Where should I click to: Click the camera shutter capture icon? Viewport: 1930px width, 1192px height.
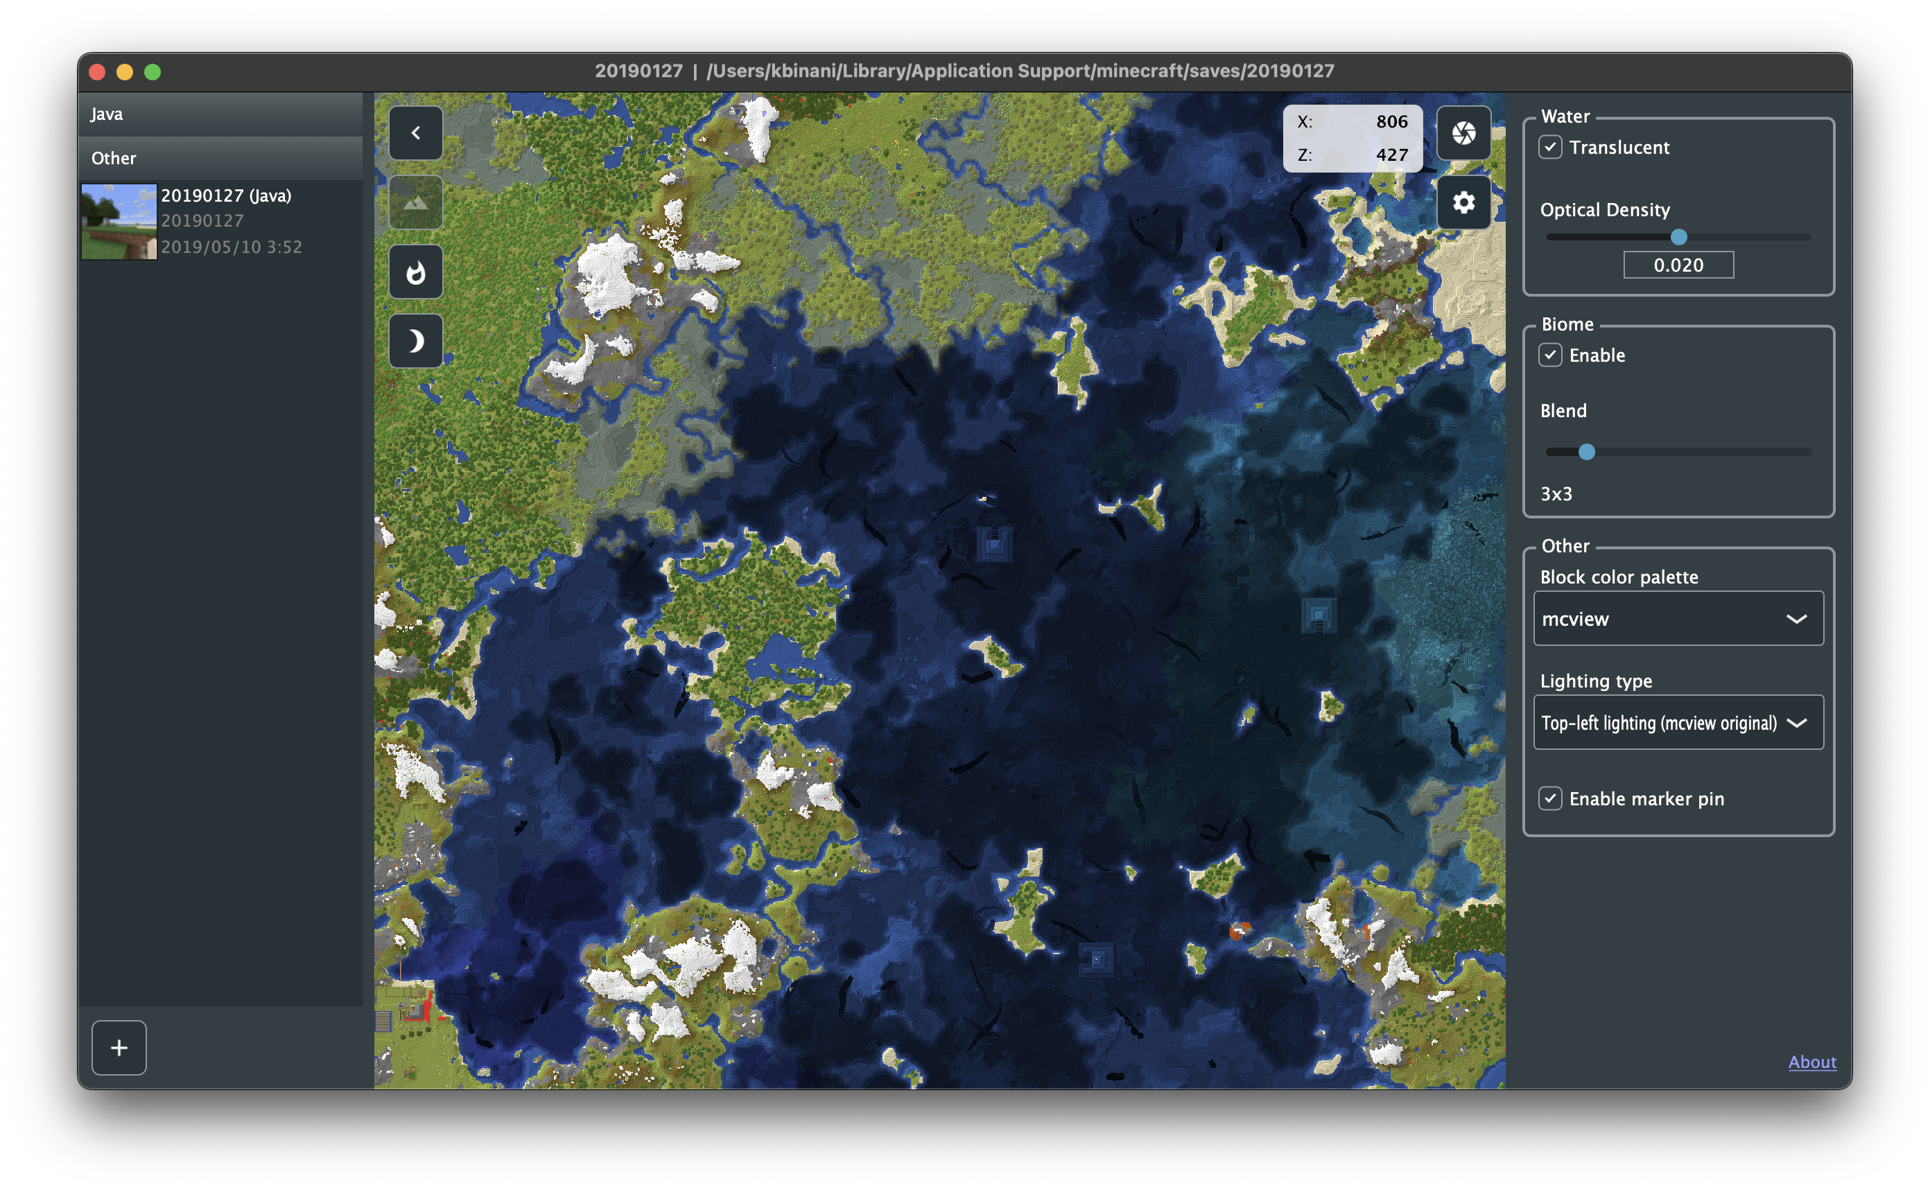(x=1463, y=133)
